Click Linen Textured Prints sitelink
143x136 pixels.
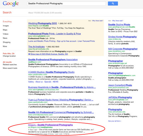point(86,41)
